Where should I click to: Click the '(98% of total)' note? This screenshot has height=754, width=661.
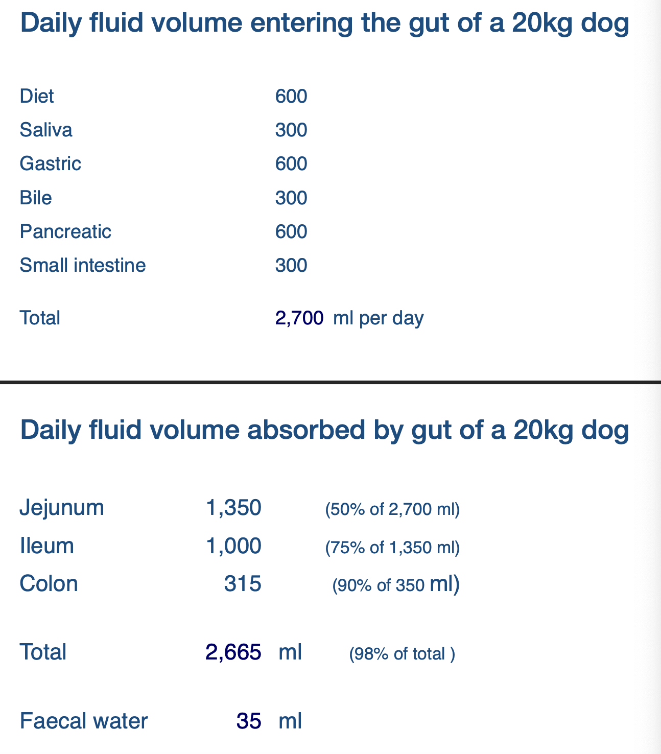point(402,654)
